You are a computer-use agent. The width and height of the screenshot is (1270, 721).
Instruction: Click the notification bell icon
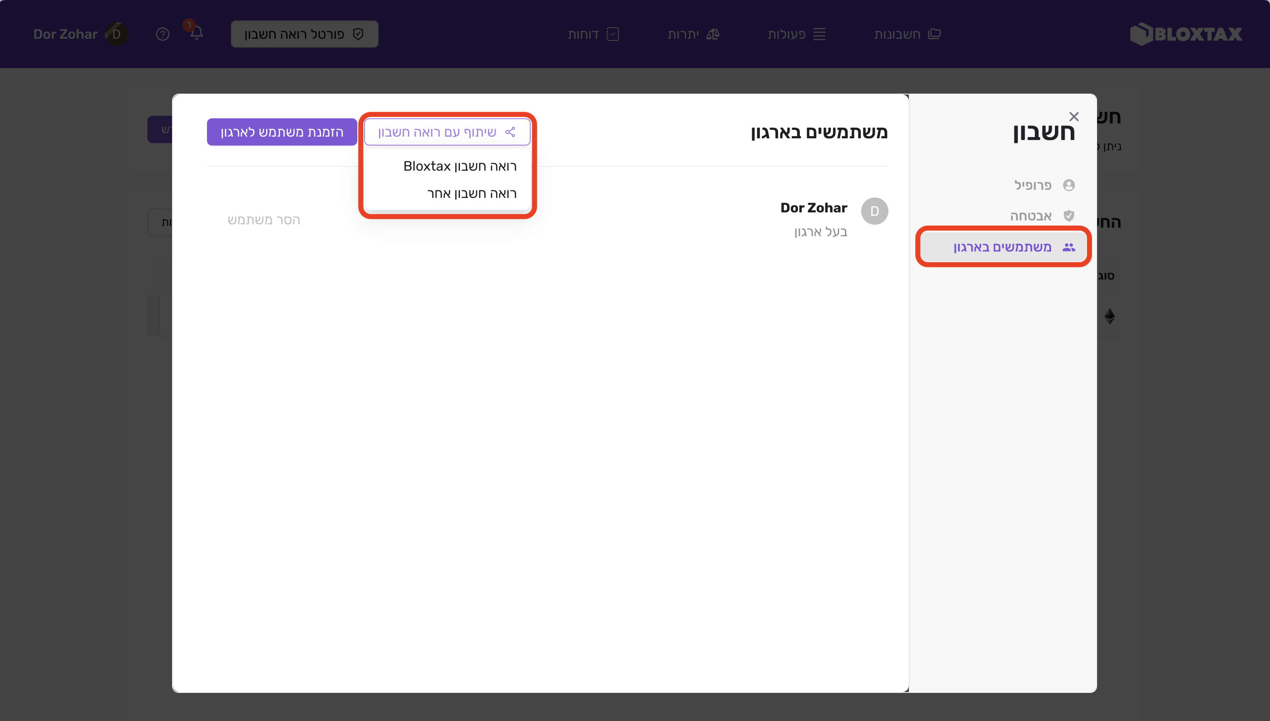pos(196,34)
